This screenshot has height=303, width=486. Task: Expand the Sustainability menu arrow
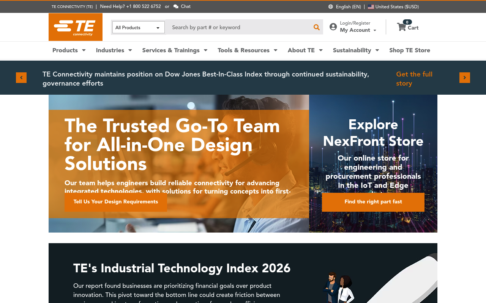pos(377,50)
